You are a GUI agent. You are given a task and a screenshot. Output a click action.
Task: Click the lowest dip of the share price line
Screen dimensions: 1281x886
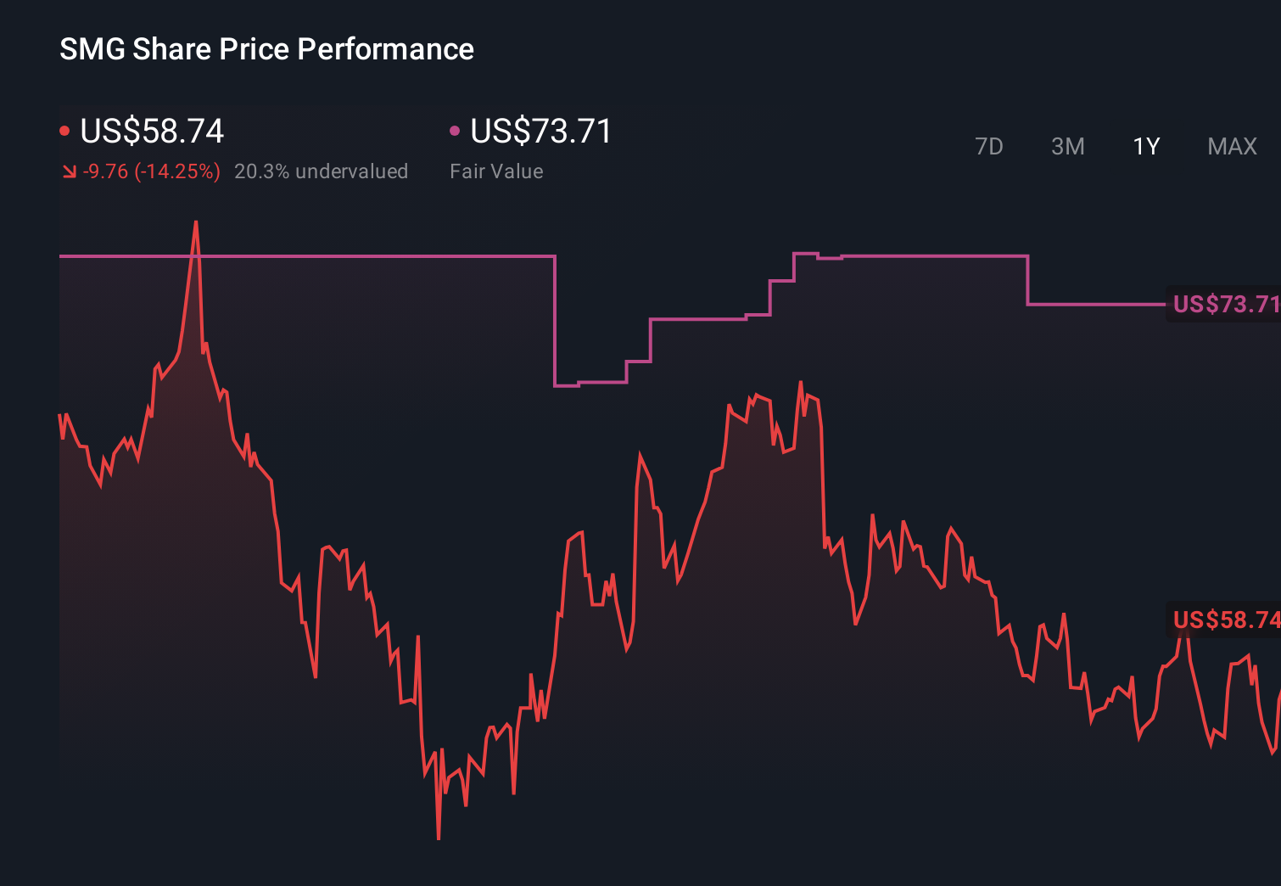coord(439,836)
